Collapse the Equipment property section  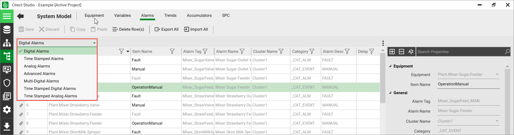tap(390, 66)
